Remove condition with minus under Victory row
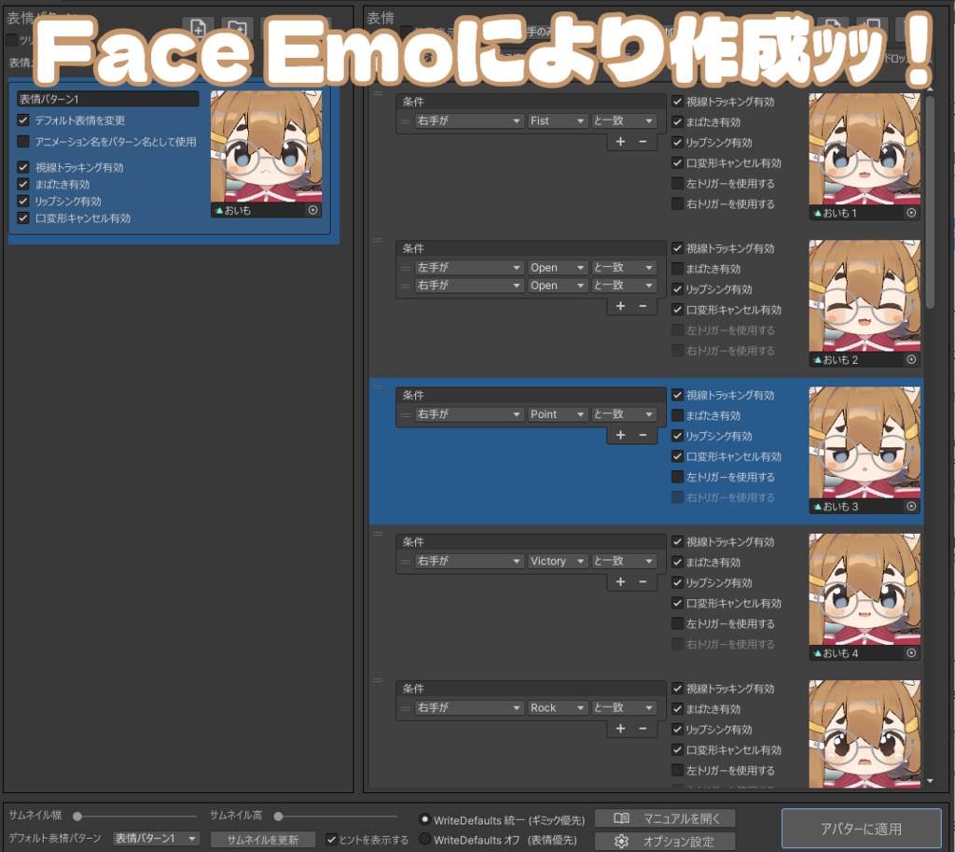 point(643,581)
